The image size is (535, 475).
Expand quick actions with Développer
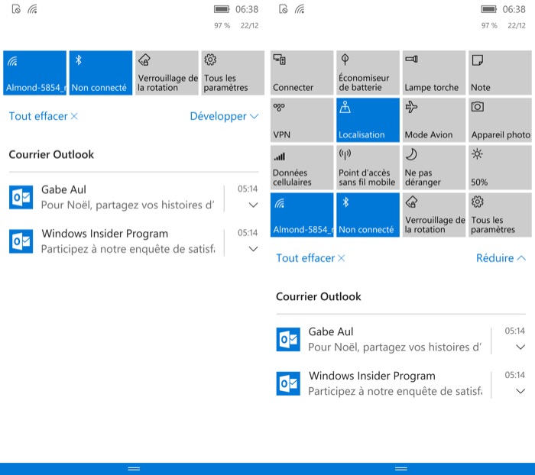224,116
